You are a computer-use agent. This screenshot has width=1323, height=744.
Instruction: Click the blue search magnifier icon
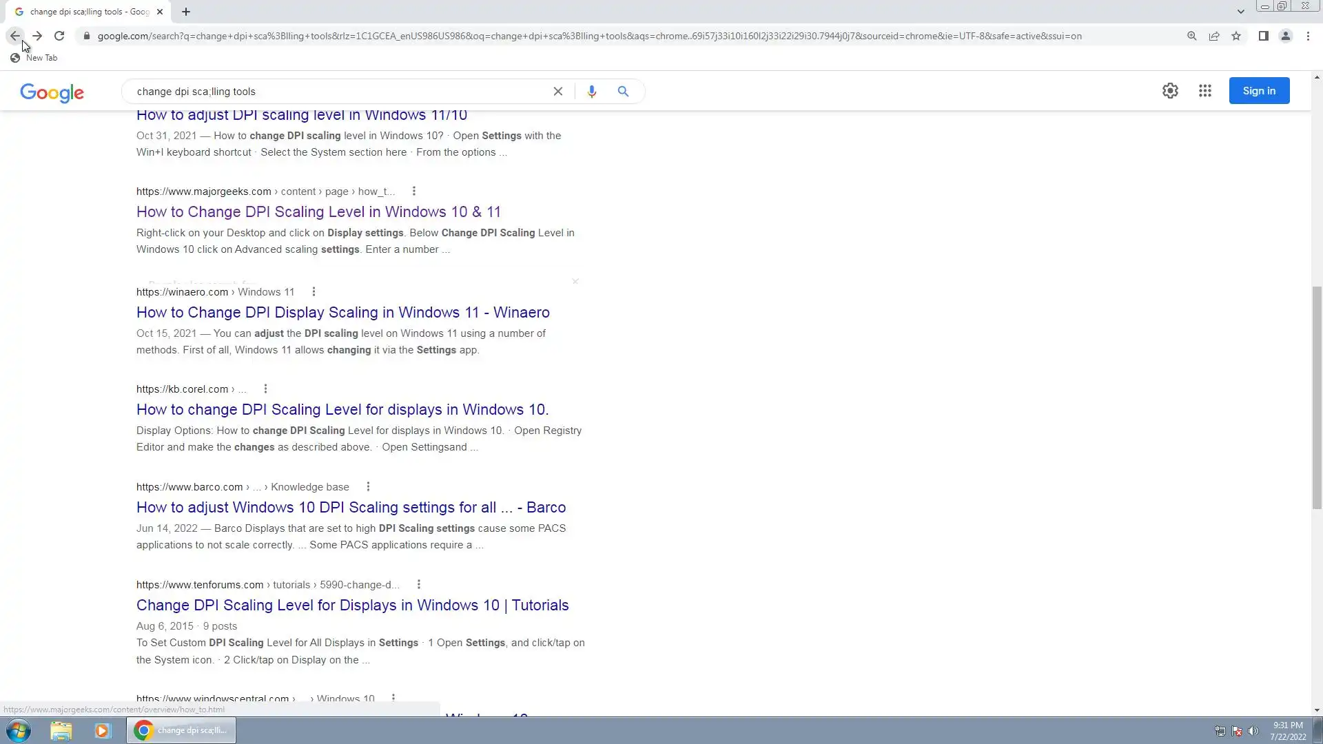(623, 91)
